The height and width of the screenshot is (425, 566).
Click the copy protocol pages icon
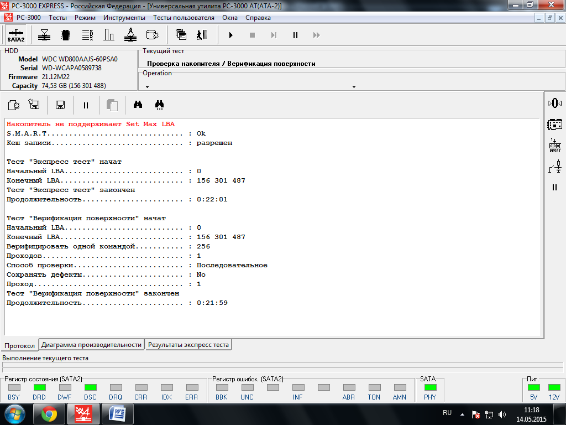coord(112,105)
